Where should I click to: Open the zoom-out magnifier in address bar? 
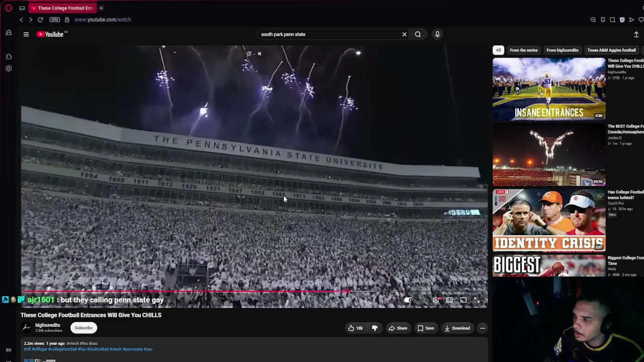593,20
